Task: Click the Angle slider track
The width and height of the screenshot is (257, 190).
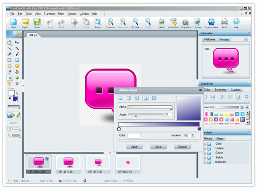Action: pyautogui.click(x=145, y=115)
